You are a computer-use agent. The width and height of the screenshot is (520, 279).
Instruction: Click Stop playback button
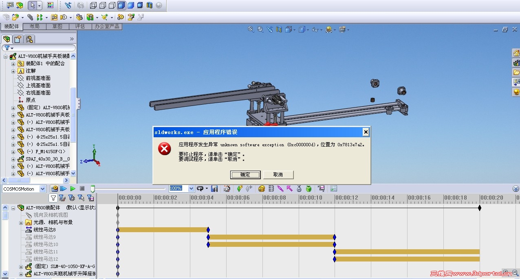point(82,189)
